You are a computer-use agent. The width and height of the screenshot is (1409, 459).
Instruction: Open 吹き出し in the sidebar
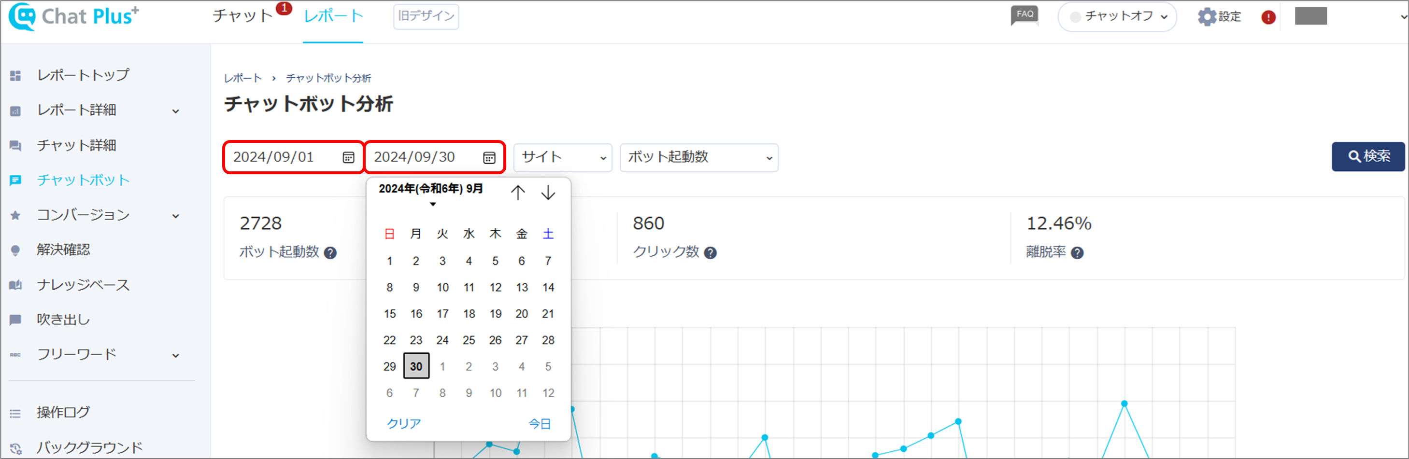coord(63,320)
